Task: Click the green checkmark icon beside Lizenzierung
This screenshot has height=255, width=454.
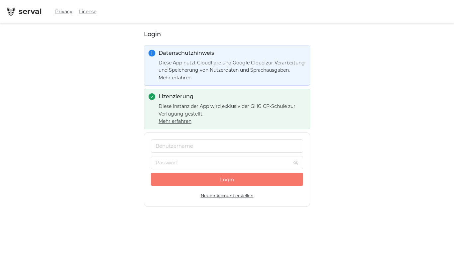Action: click(x=152, y=97)
